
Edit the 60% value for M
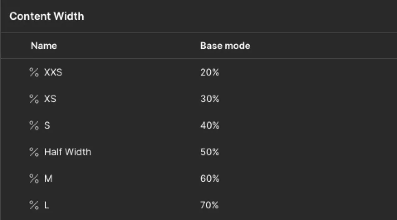(210, 179)
